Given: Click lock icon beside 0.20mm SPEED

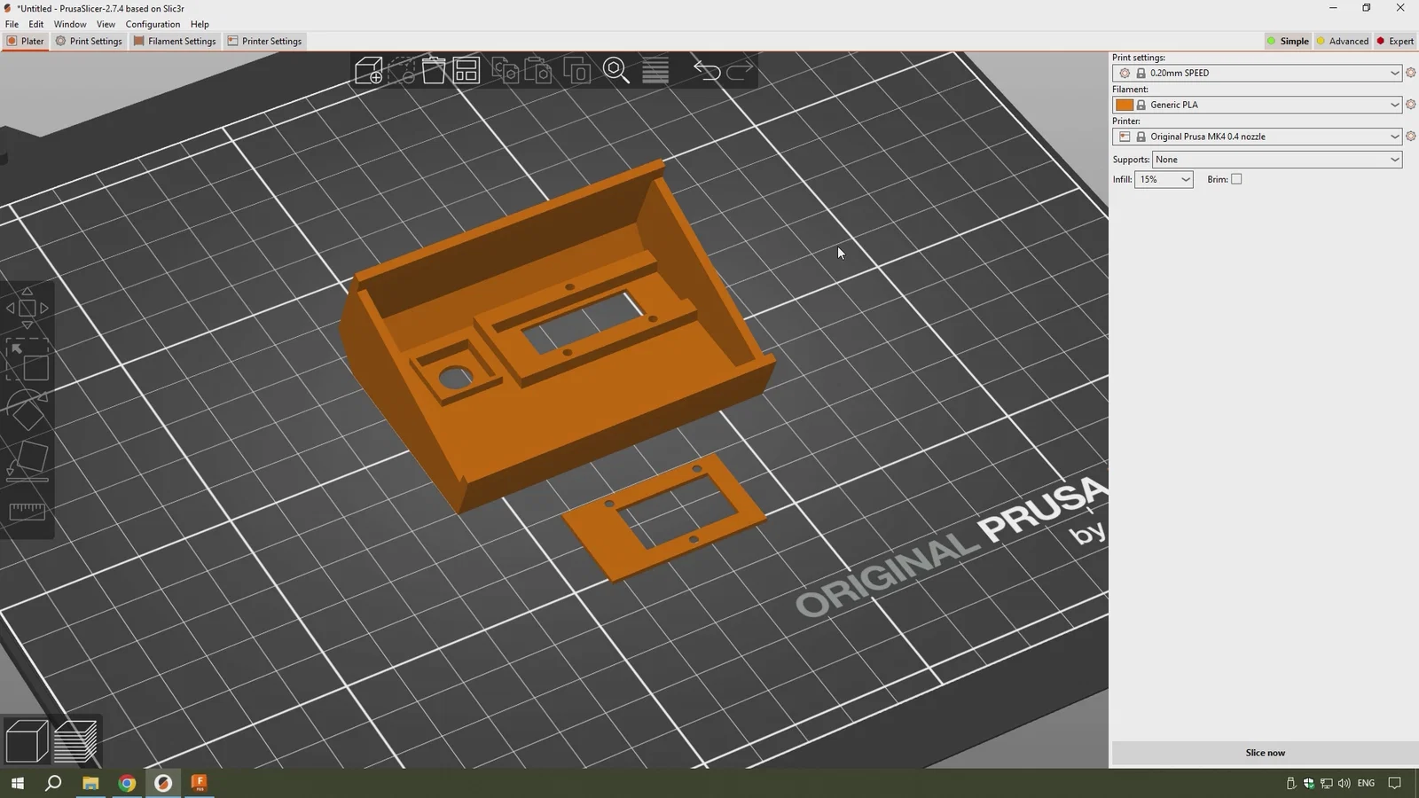Looking at the screenshot, I should pos(1141,73).
